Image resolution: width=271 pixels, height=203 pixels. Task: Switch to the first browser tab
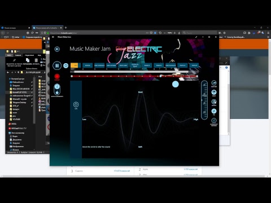(15, 28)
